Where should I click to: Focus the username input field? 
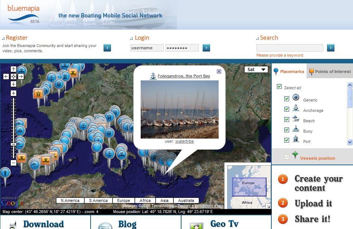147,48
